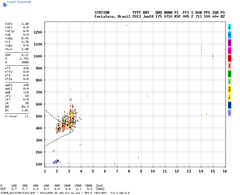Click the DPS-4 model text in footer
The width and height of the screenshot is (240, 195).
coord(88,193)
